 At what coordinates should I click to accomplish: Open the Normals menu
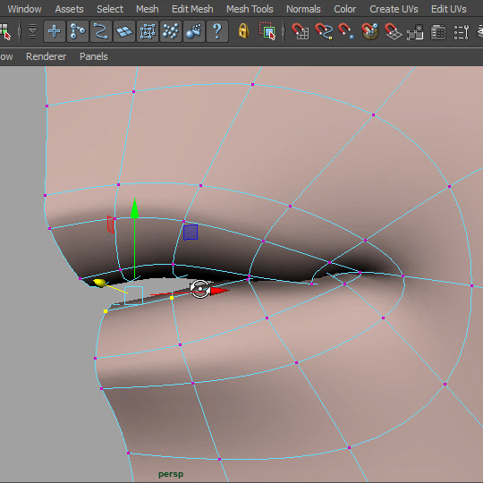[303, 9]
